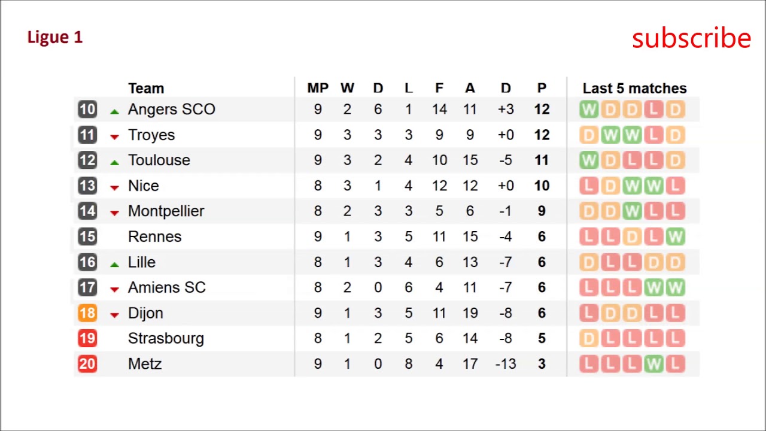766x431 pixels.
Task: Open the Amiens SC team name
Action: [x=167, y=288]
